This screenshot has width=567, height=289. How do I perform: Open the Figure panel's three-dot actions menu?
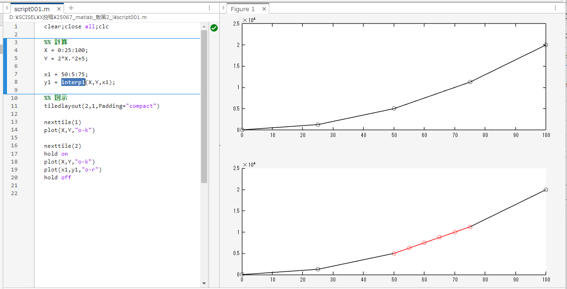pyautogui.click(x=555, y=7)
